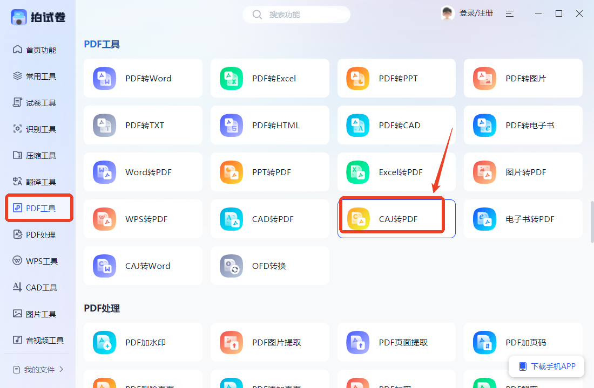Open the WPS转PDF converter
The width and height of the screenshot is (594, 388).
(x=143, y=219)
